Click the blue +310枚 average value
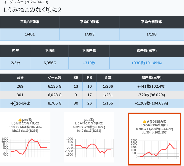 (x=89, y=63)
